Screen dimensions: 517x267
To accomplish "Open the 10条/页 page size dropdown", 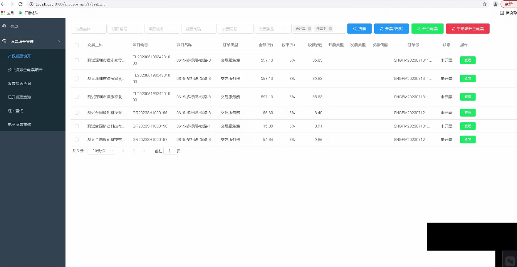I will pos(101,151).
